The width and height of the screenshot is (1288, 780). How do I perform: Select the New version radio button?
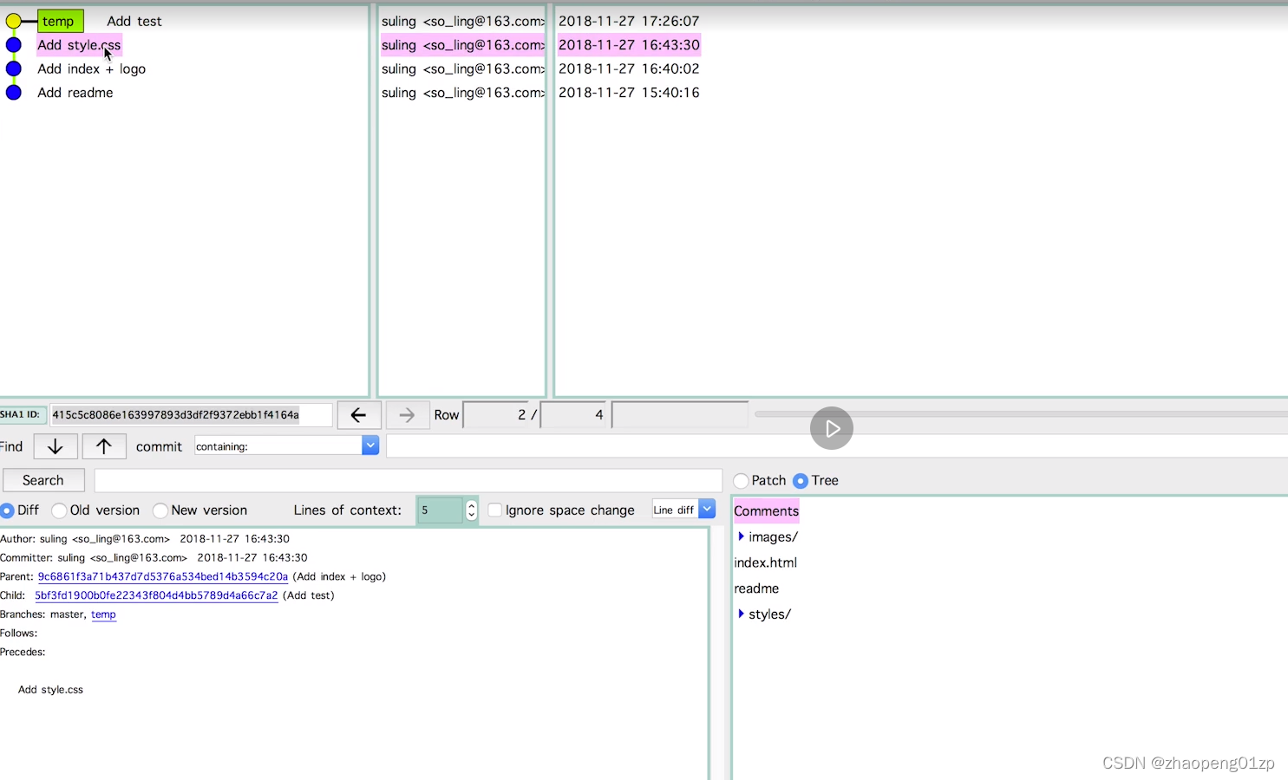(160, 510)
